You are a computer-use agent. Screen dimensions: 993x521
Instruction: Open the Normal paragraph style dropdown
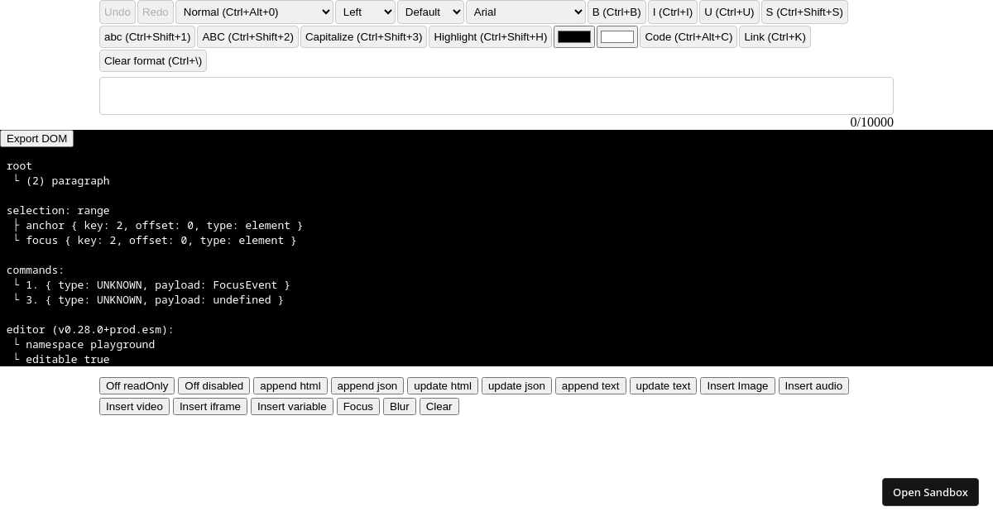pyautogui.click(x=254, y=12)
